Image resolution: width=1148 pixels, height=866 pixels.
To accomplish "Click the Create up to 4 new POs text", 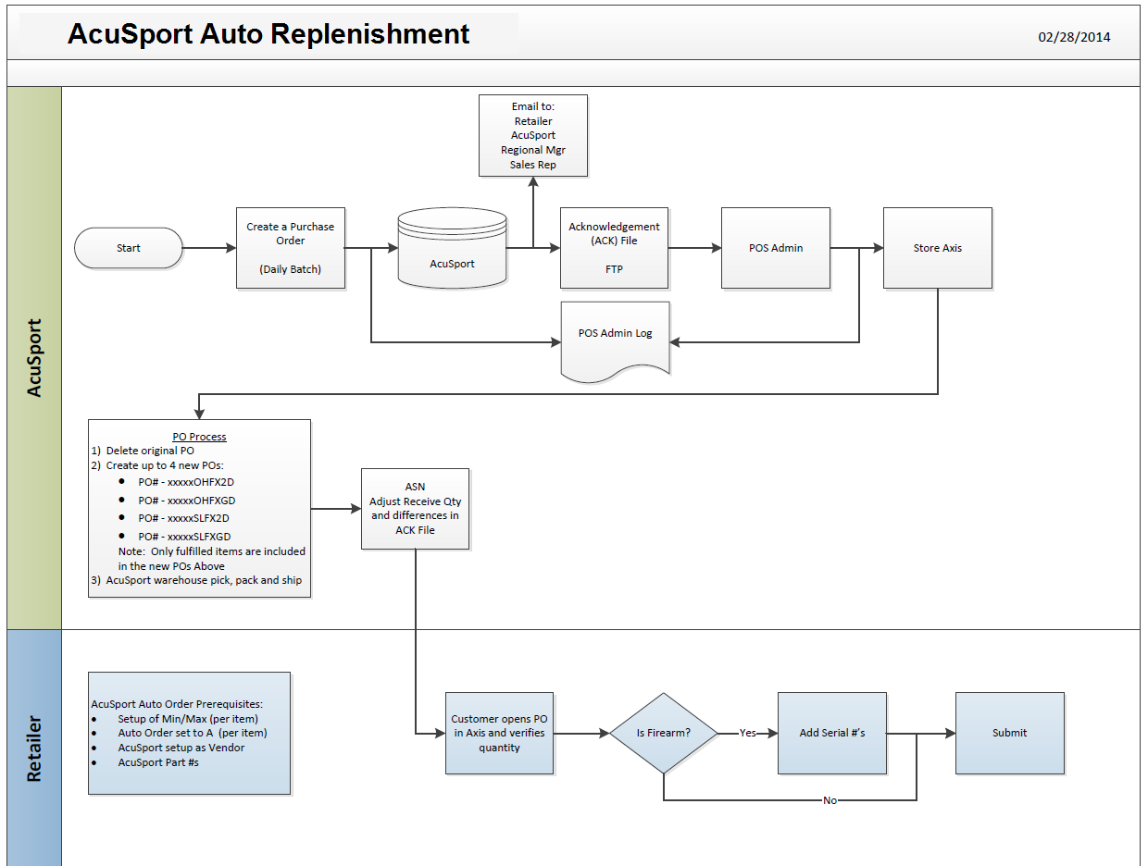I will tap(165, 464).
